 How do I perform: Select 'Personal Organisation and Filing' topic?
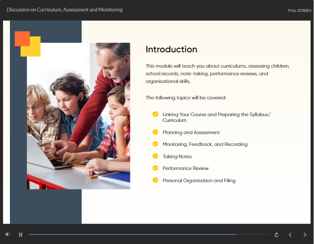pos(199,181)
